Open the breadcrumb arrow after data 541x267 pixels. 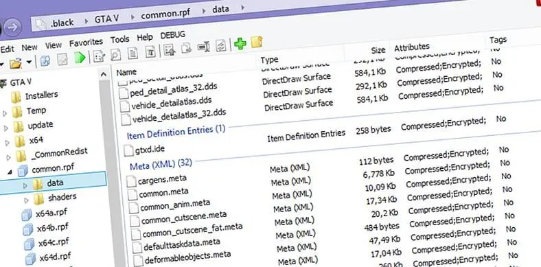pos(242,8)
